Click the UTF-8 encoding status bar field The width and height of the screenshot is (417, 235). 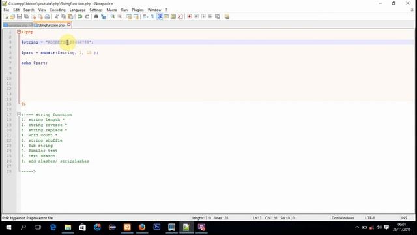[369, 218]
